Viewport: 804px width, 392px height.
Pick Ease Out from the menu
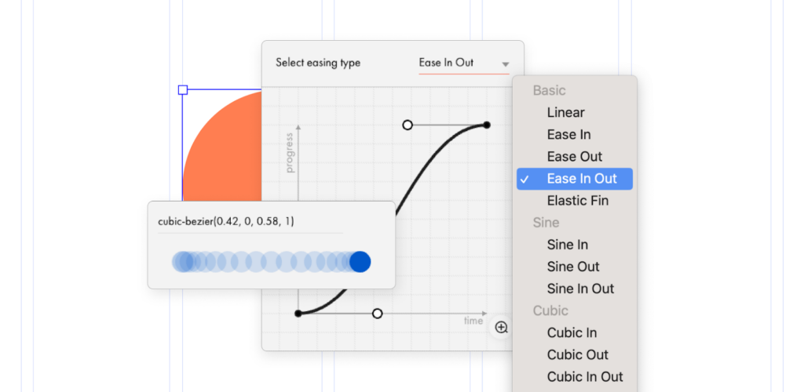click(x=574, y=157)
